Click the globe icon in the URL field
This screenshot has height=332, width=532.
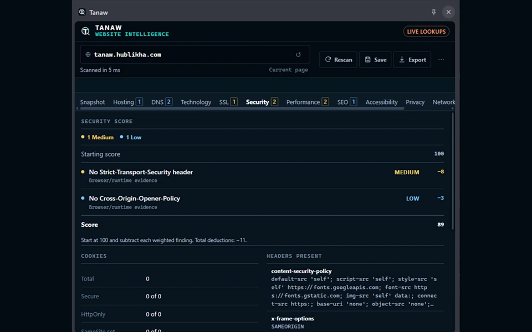[88, 55]
